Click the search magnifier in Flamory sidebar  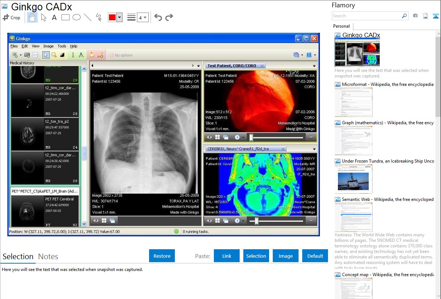click(x=404, y=16)
